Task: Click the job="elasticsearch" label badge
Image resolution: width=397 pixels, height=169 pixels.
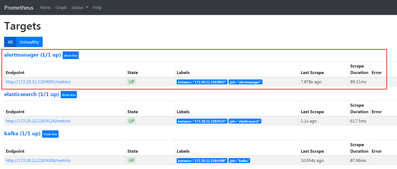Action: [245, 121]
